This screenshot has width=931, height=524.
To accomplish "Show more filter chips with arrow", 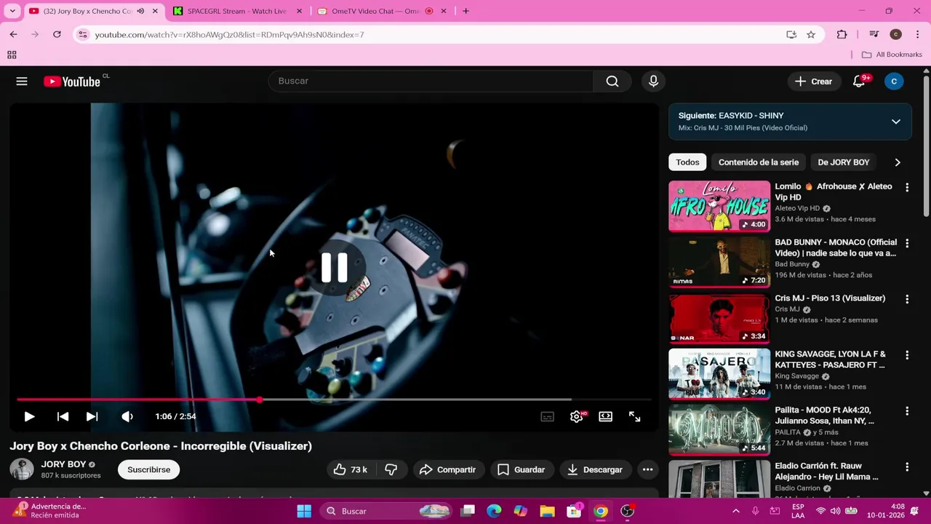I will [898, 162].
